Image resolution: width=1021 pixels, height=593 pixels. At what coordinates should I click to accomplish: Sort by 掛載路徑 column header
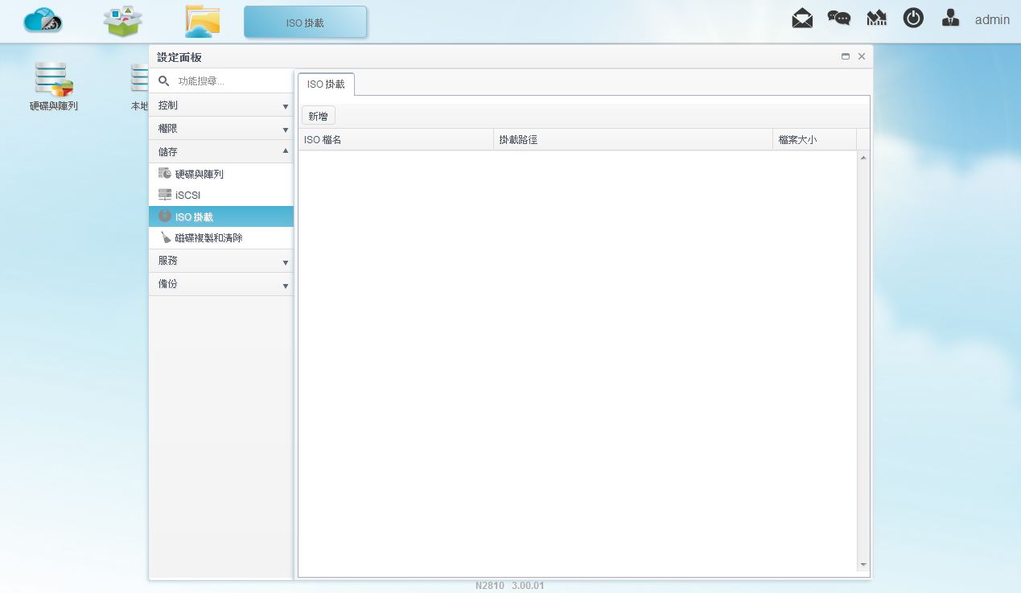click(633, 140)
